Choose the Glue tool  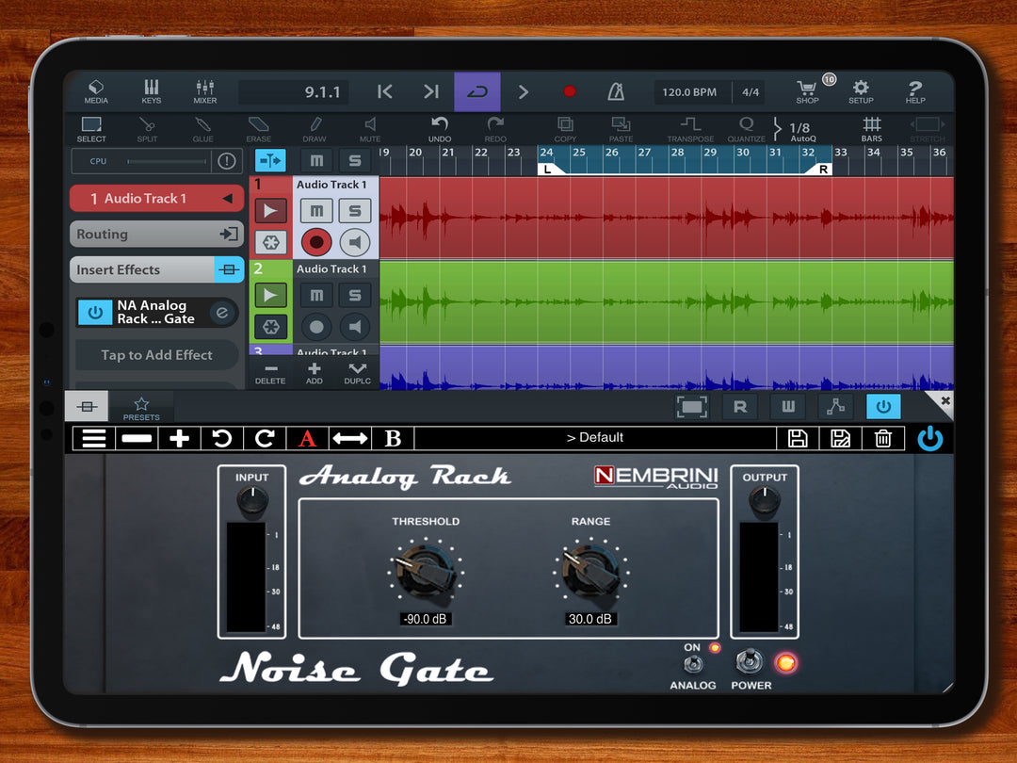pyautogui.click(x=203, y=129)
